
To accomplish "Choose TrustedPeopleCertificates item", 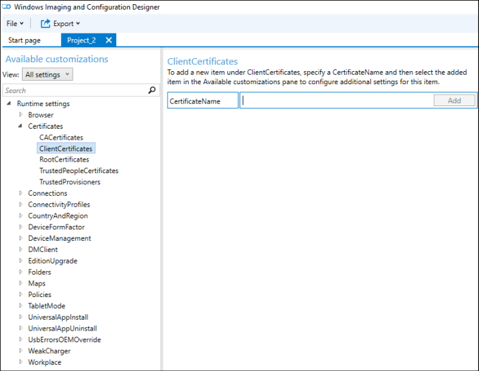I will [x=79, y=171].
